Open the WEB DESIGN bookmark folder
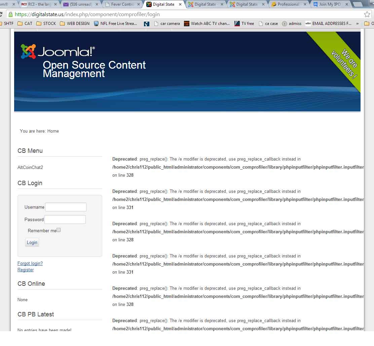 (x=75, y=23)
